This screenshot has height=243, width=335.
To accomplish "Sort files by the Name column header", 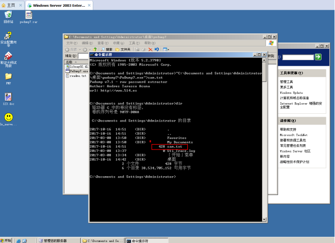I will click(76, 62).
